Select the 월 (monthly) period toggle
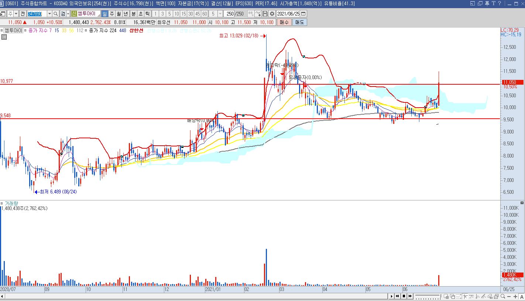 tap(119, 14)
